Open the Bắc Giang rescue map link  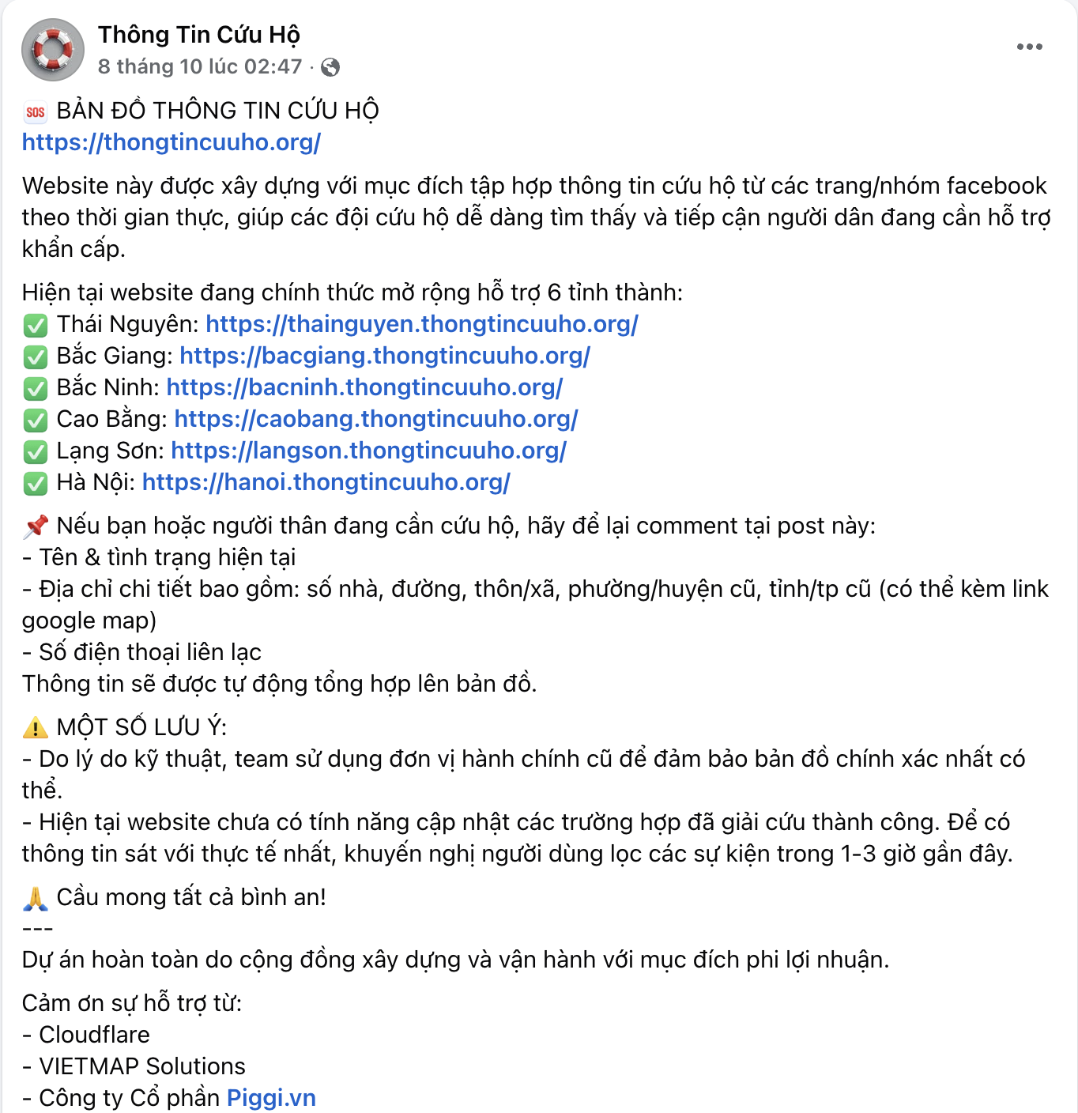(385, 356)
